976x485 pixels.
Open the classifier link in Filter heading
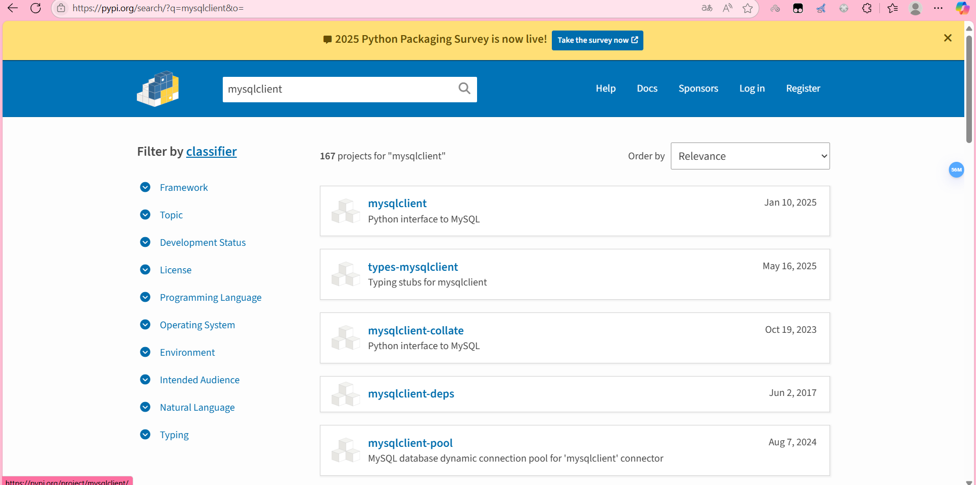(x=212, y=152)
